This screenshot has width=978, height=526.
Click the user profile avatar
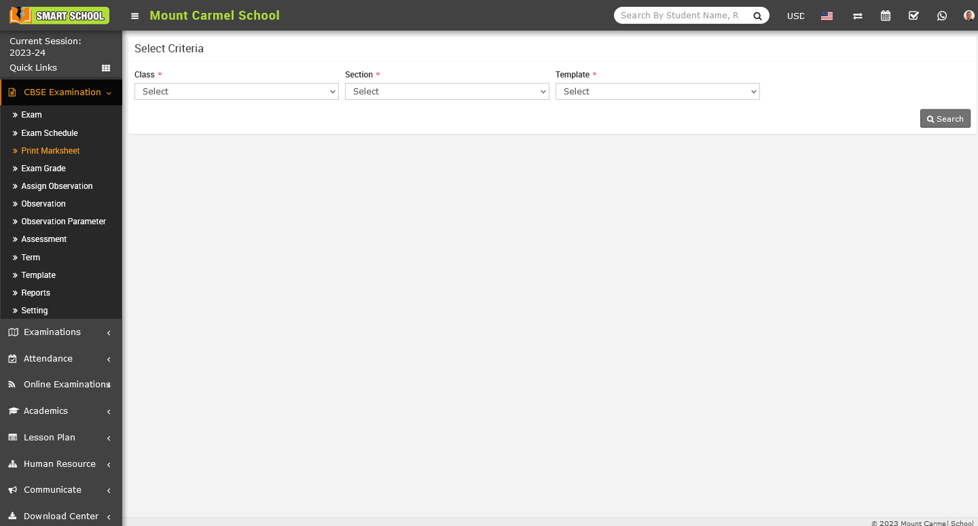(968, 16)
